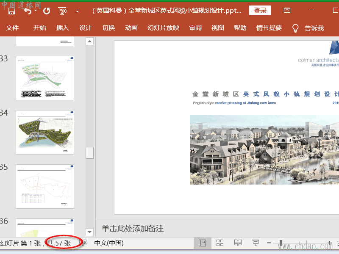
Task: Start slideshow from beginning via toolbar icon
Action: [62, 11]
